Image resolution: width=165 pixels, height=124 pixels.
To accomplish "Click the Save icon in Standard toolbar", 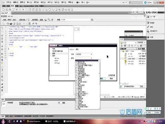I will pos(14,24).
